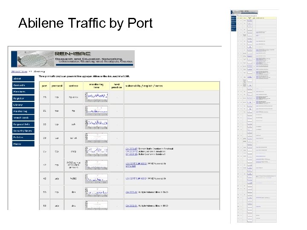Click the 'protocol' column header
Screen dimensions: 307x230
tap(57, 86)
